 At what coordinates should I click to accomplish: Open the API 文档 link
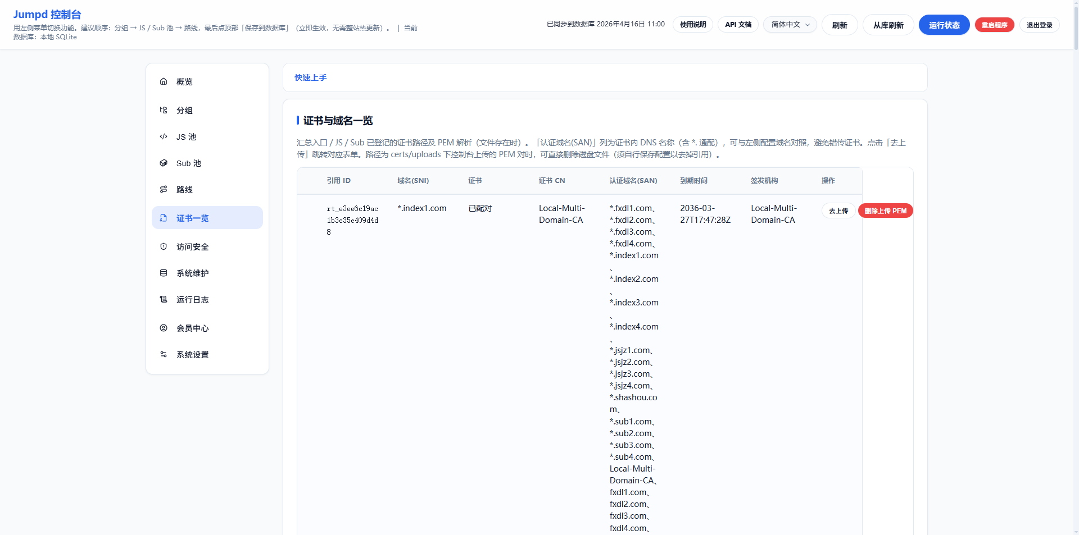(738, 25)
